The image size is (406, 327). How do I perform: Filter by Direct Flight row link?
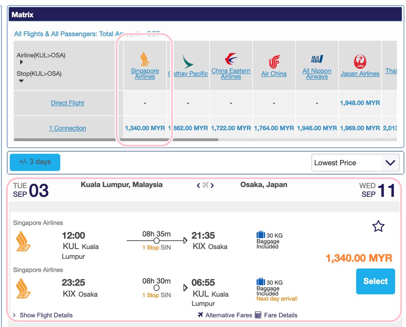(68, 103)
